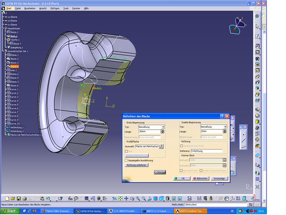Click the Pocket icon in right toolbar
The width and height of the screenshot is (286, 215).
click(257, 53)
